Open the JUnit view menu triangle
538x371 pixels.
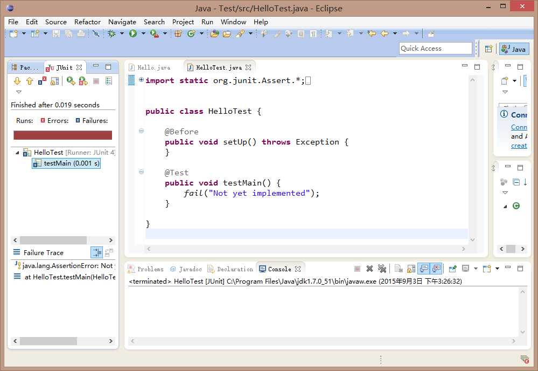[x=19, y=92]
